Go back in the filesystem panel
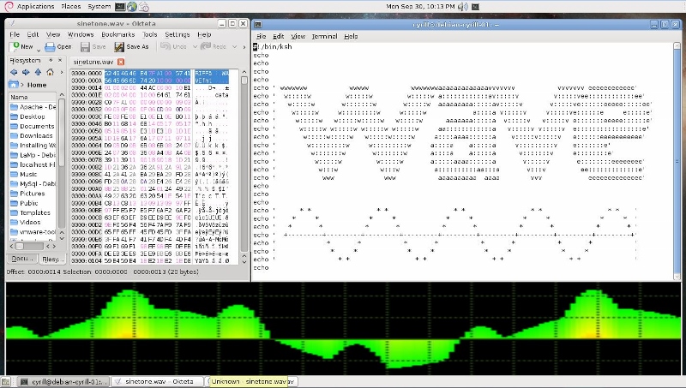This screenshot has width=686, height=388. 14,72
